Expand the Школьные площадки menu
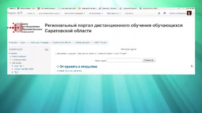 (x=75, y=13)
